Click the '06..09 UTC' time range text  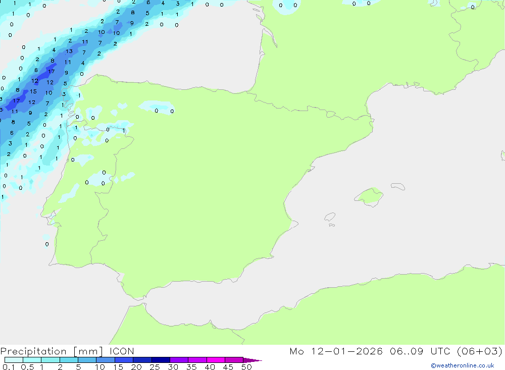click(x=421, y=351)
